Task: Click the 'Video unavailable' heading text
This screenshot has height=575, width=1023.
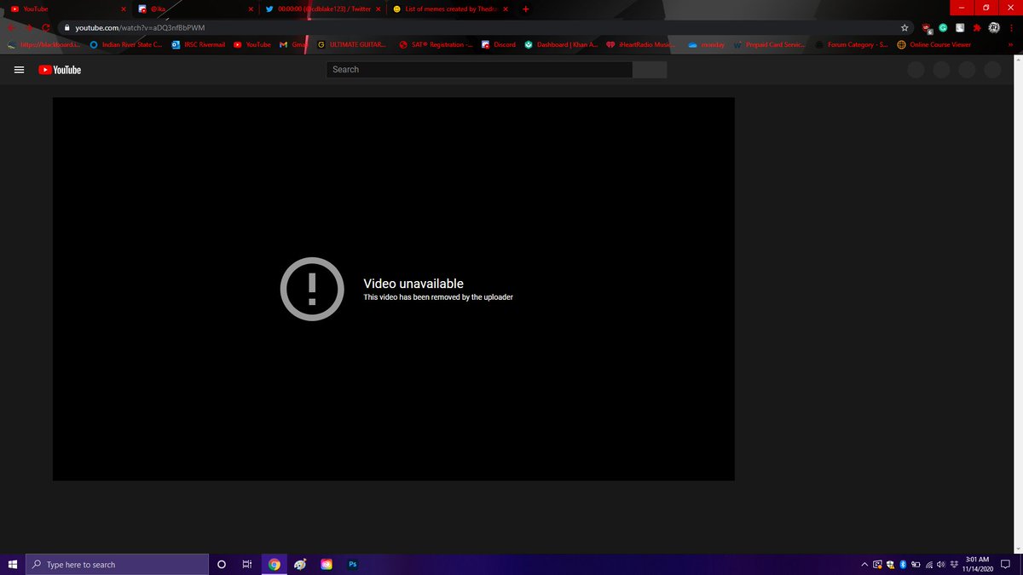Action: 413,284
